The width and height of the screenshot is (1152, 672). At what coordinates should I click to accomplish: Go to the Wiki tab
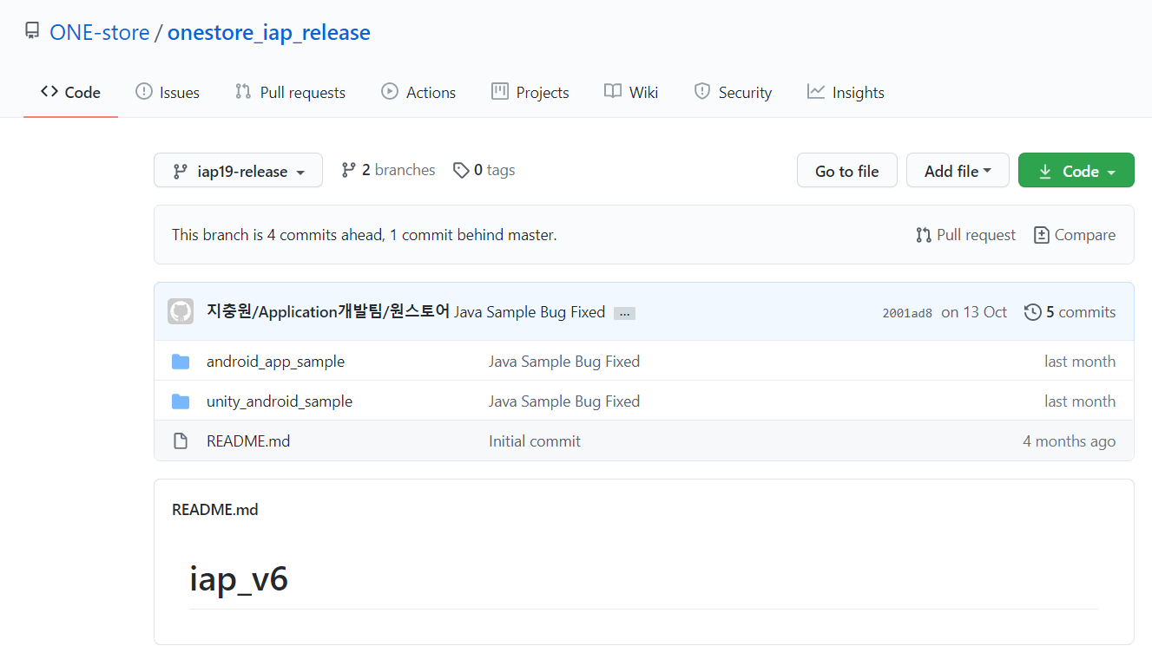(x=631, y=92)
